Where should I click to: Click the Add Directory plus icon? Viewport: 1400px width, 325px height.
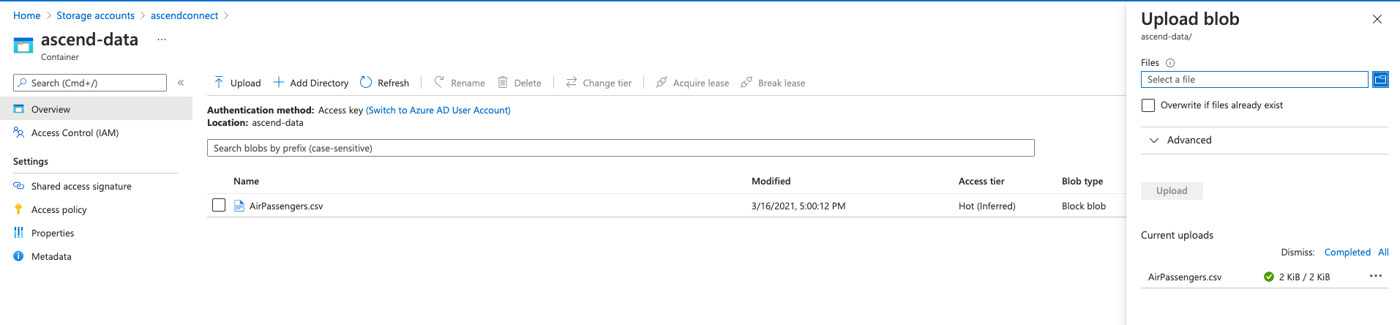tap(279, 82)
